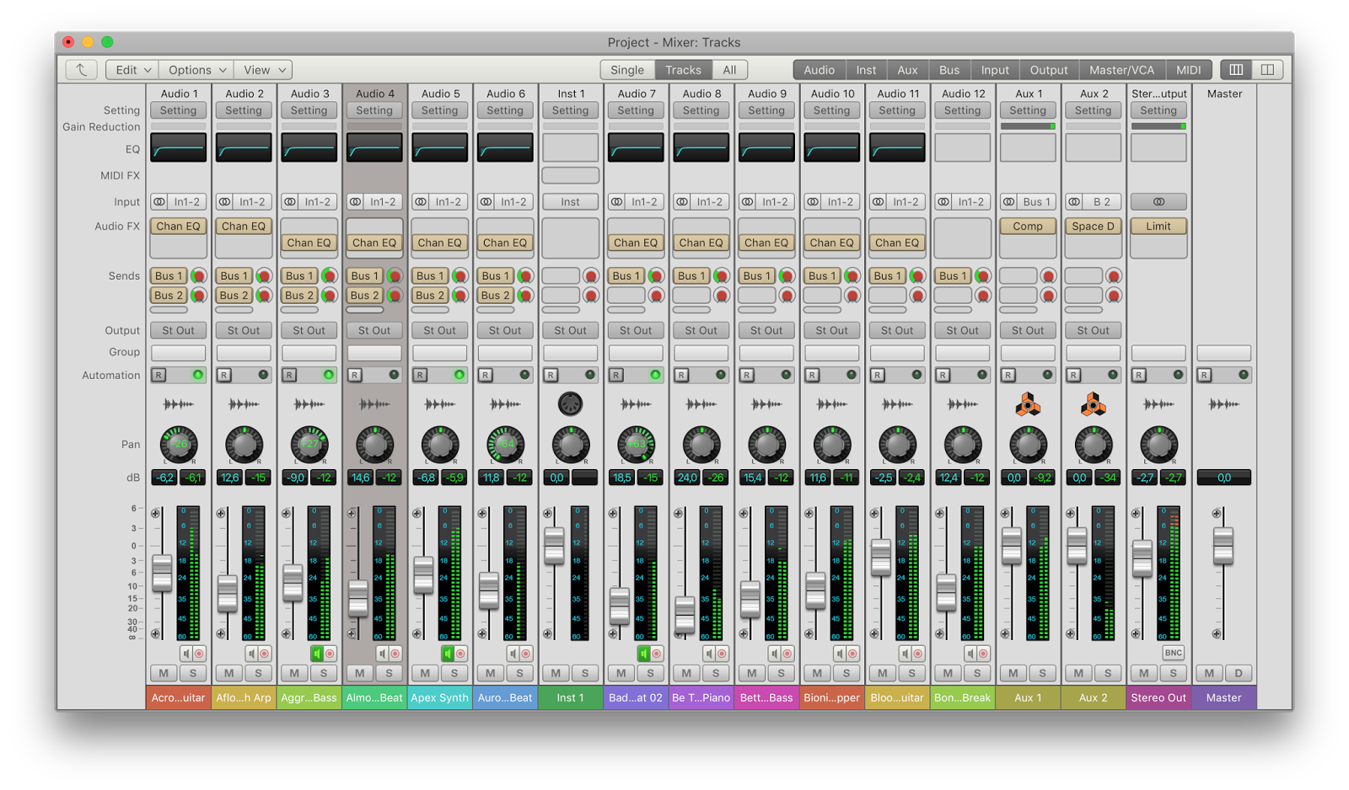Open the Audio 1 EQ thumbnail
This screenshot has height=790, width=1349.
[178, 148]
